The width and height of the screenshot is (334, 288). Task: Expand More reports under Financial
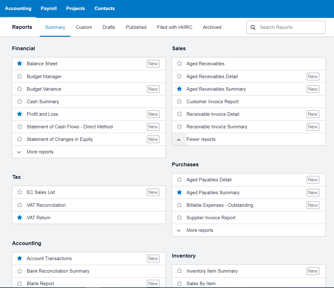click(89, 152)
